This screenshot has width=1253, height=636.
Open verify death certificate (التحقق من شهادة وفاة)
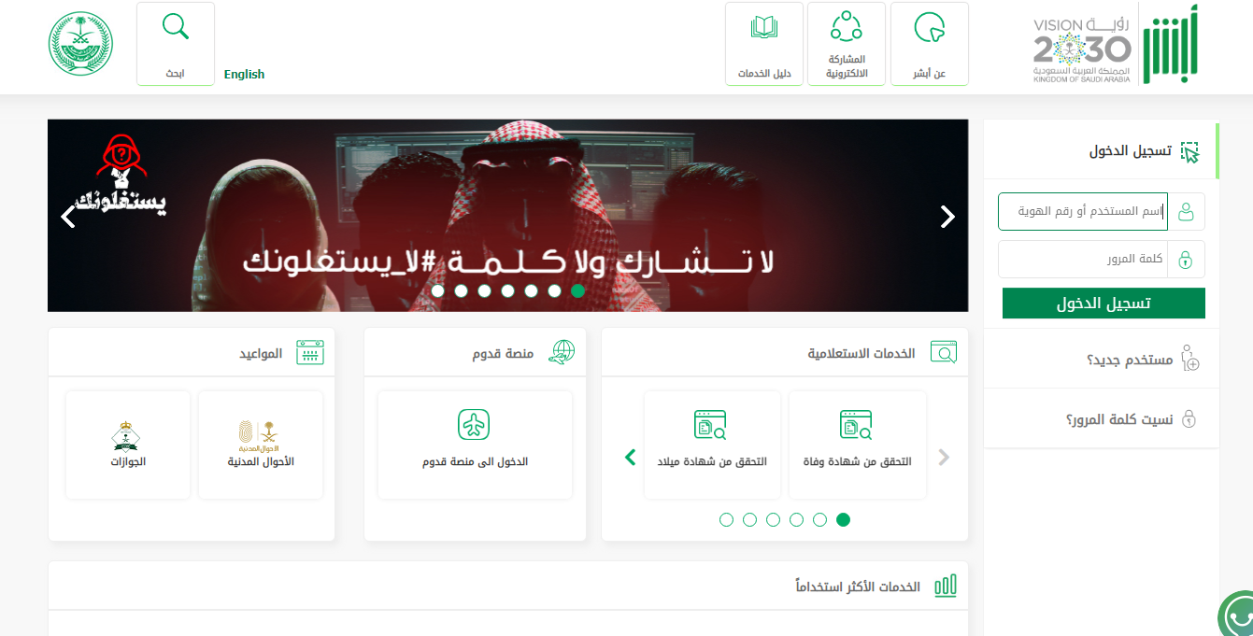pos(857,445)
